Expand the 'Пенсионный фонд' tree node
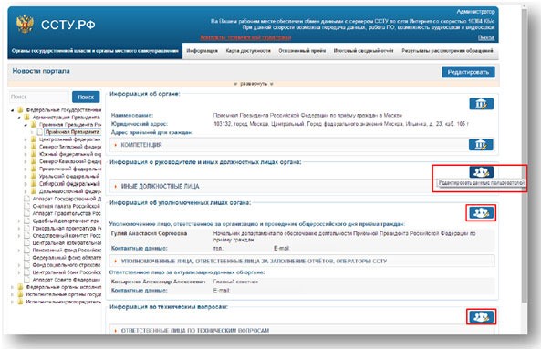This screenshot has height=349, width=541. point(19,251)
